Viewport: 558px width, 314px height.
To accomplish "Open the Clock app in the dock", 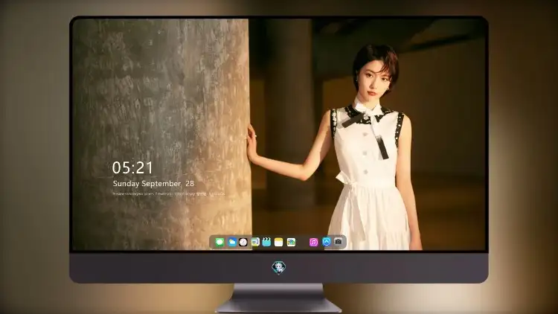I will 243,243.
